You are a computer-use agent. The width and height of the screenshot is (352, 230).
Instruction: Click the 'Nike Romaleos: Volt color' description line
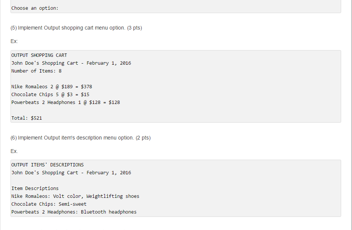click(75, 196)
